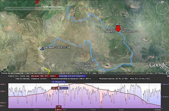Click the 1000 m axis label

3,103
